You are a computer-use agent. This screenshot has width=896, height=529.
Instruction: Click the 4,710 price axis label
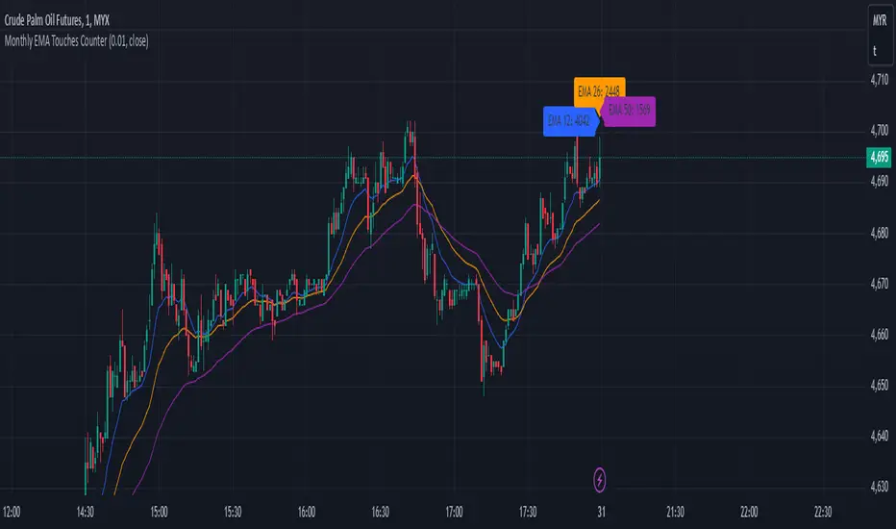(x=880, y=79)
